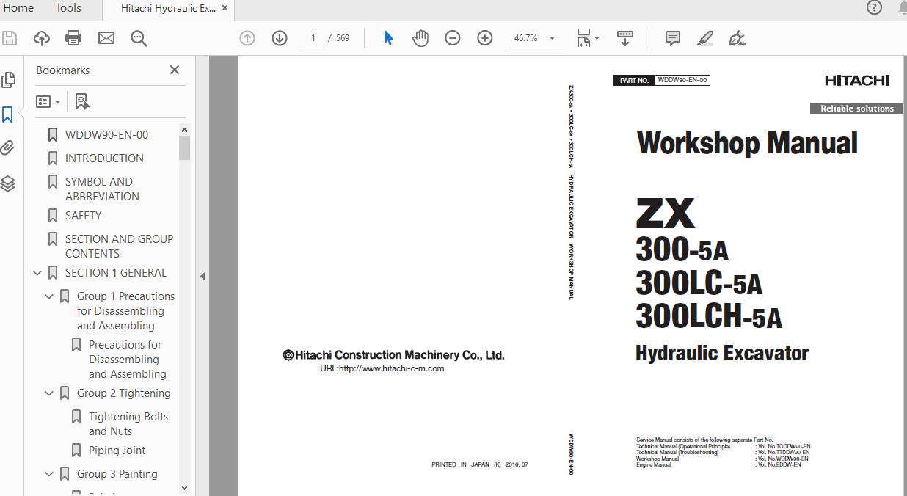The image size is (907, 496).
Task: Switch to the Tools tab
Action: point(68,8)
